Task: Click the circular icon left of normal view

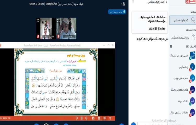Action: [87, 118]
